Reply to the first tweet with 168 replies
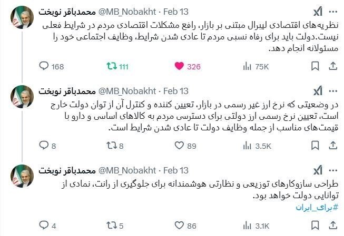 pyautogui.click(x=45, y=67)
